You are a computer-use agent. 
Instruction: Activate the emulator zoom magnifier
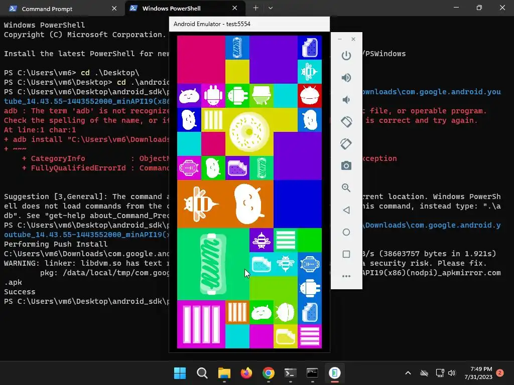pos(346,187)
